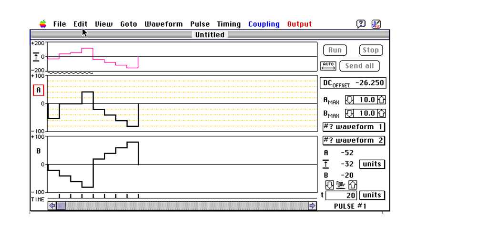Click the first time tick marker on TIME axis

(x=59, y=196)
